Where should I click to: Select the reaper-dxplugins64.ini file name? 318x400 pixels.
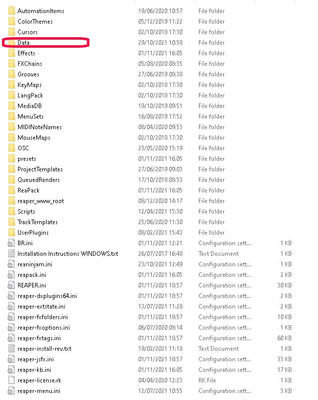coord(47,296)
